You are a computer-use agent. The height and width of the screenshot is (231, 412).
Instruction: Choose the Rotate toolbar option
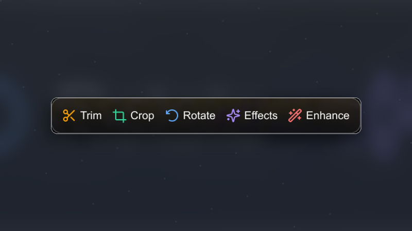pos(191,115)
